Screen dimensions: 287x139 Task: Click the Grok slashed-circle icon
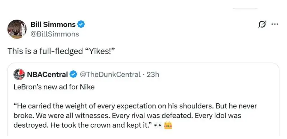click(262, 24)
